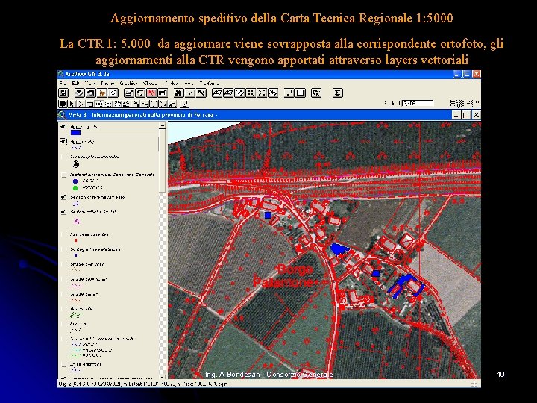The width and height of the screenshot is (537, 403).
Task: Close the Vista 3 view window
Action: tap(476, 115)
